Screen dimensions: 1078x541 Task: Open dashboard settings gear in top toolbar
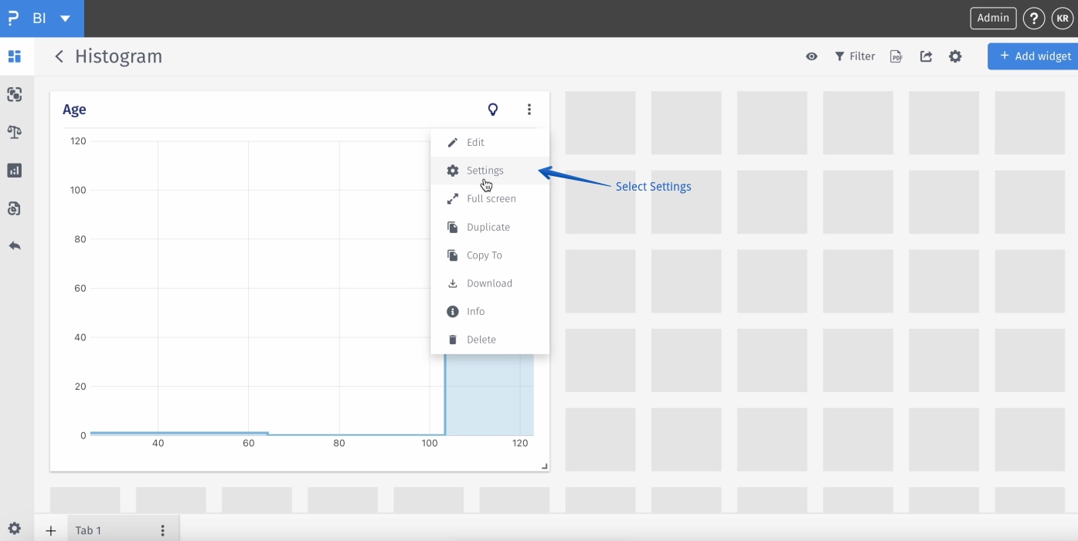click(955, 56)
